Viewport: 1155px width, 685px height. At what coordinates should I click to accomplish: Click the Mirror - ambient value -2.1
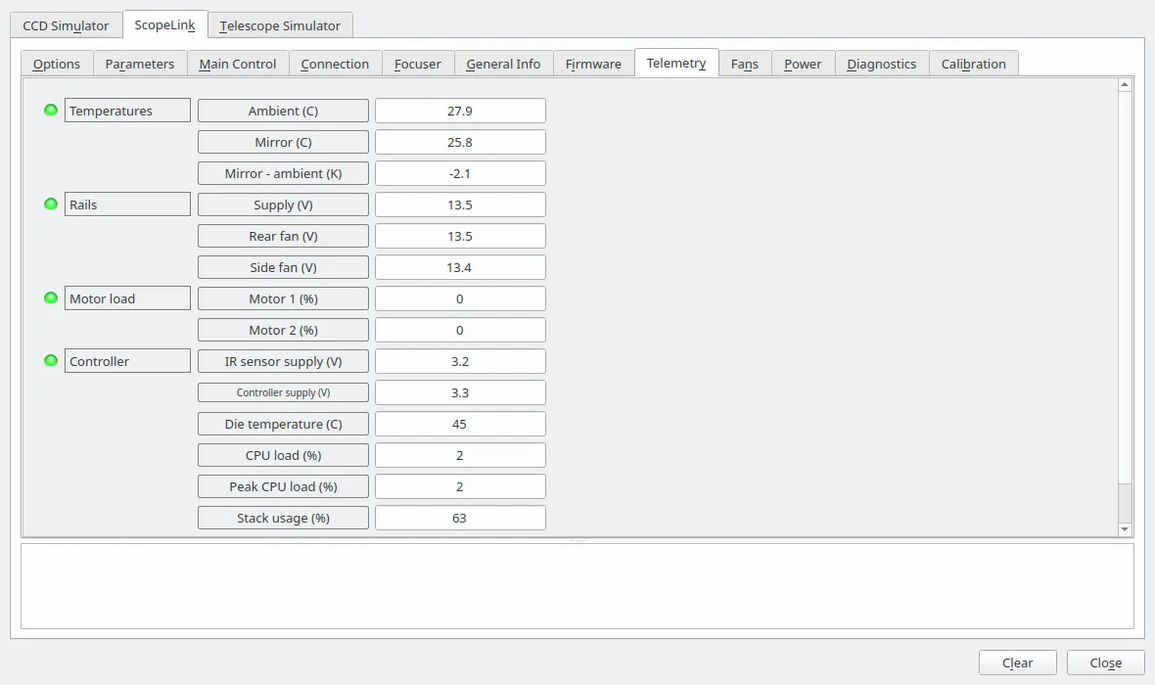click(460, 173)
